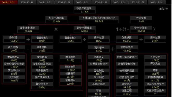This screenshot has height=97, width=172.
Task: Open the 2017-12-31 report tab
Action: (x=45, y=2)
